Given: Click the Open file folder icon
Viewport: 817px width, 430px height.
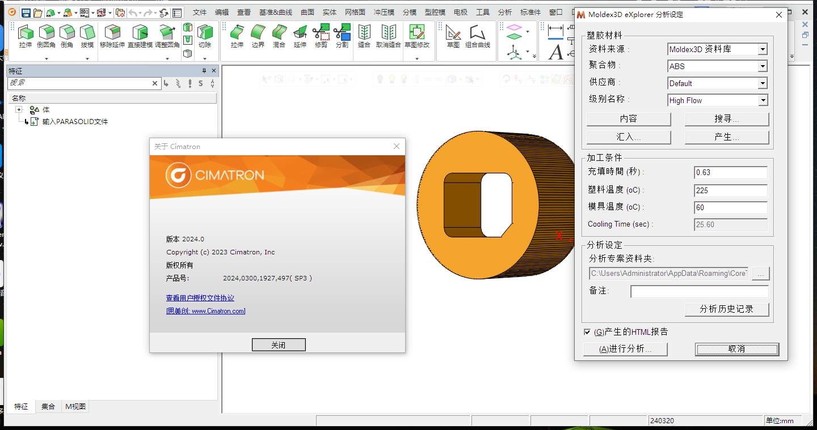Looking at the screenshot, I should (38, 12).
